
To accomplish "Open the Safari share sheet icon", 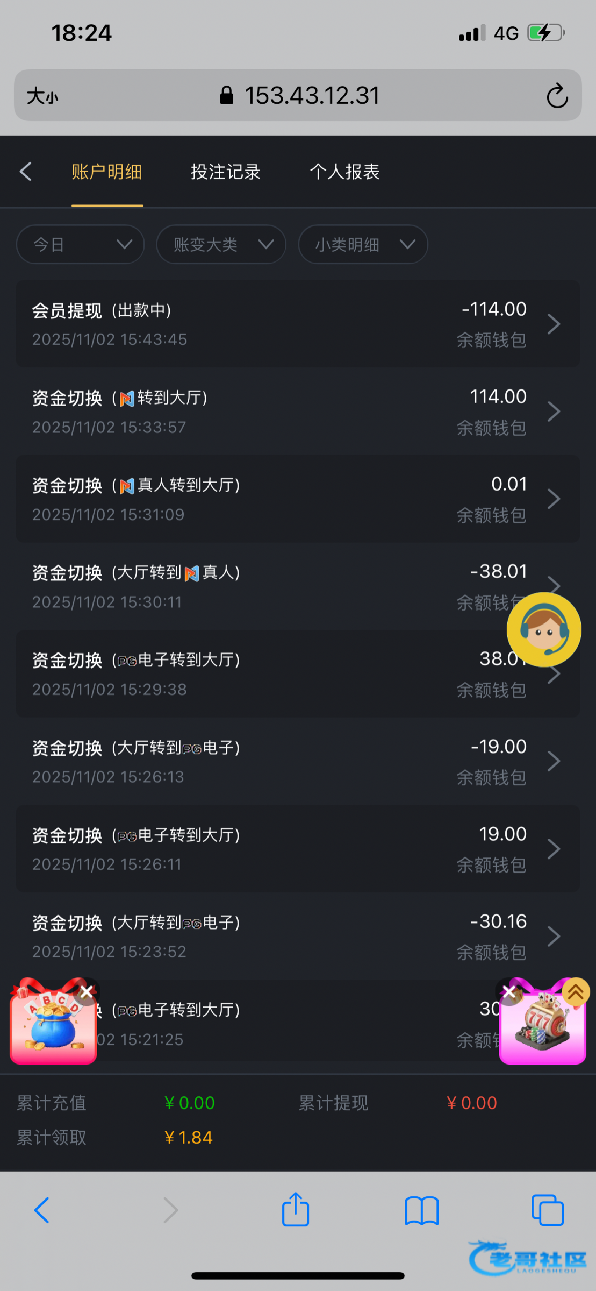I will pyautogui.click(x=296, y=1210).
